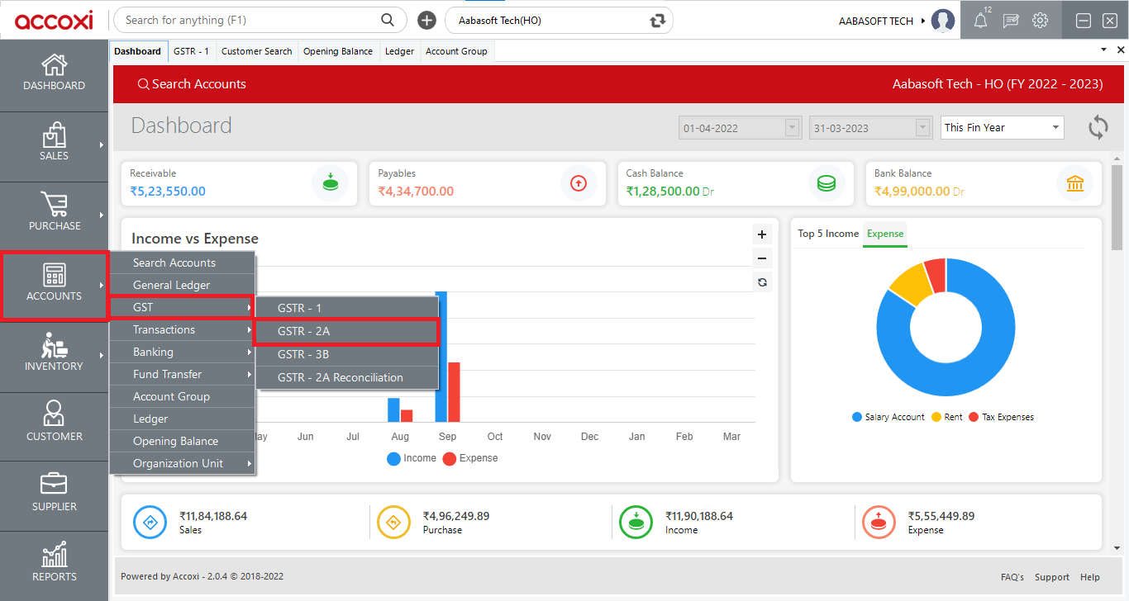Open the This Fin Year dropdown
This screenshot has width=1129, height=601.
click(x=1003, y=128)
